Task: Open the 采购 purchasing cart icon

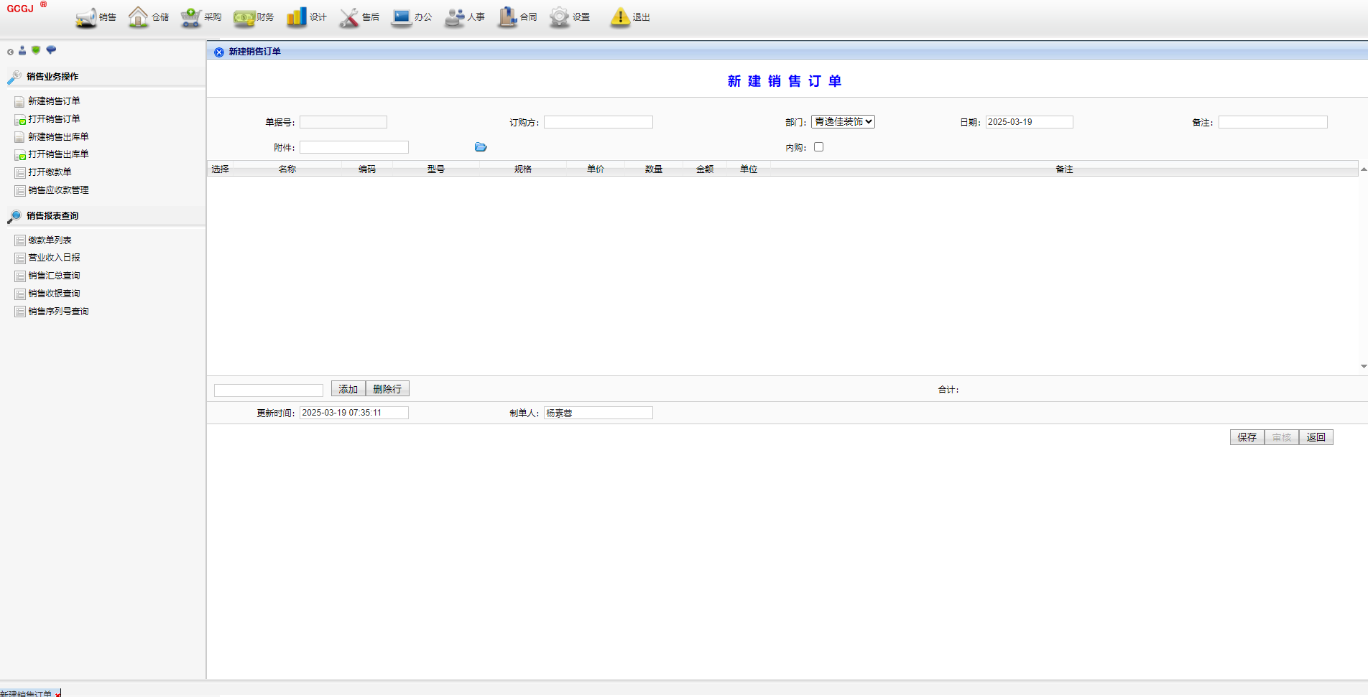Action: (190, 17)
